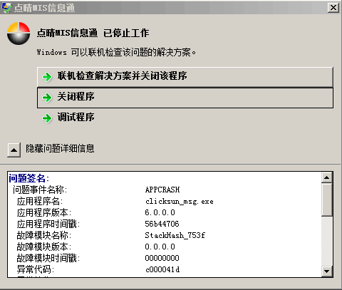Click the exception code c000041d value
Screen dimensions: 342x290
tap(162, 269)
